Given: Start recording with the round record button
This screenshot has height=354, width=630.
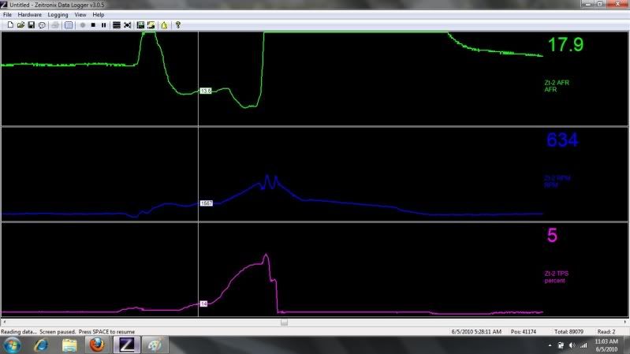Looking at the screenshot, I should tap(82, 25).
